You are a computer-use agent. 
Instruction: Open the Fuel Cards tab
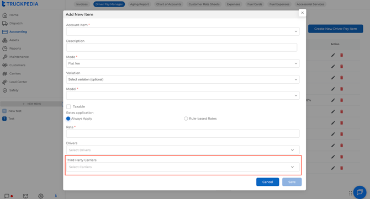click(255, 4)
